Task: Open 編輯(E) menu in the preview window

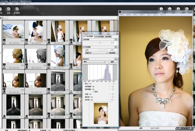Action: (x=129, y=15)
